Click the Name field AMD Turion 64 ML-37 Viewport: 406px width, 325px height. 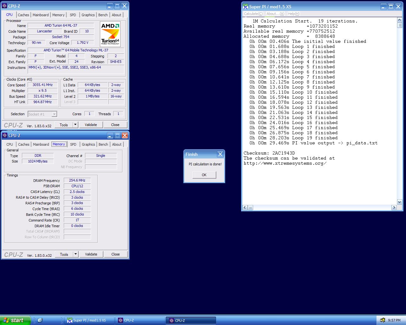pyautogui.click(x=61, y=25)
